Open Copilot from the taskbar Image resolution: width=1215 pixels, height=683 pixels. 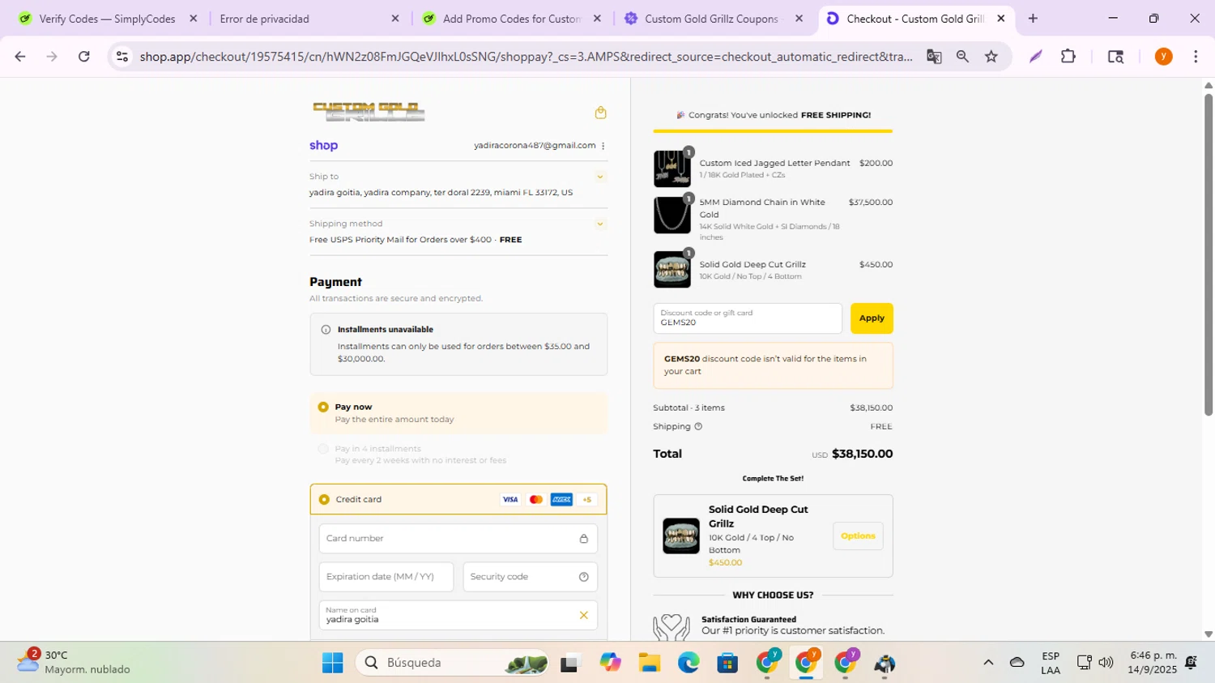(610, 664)
